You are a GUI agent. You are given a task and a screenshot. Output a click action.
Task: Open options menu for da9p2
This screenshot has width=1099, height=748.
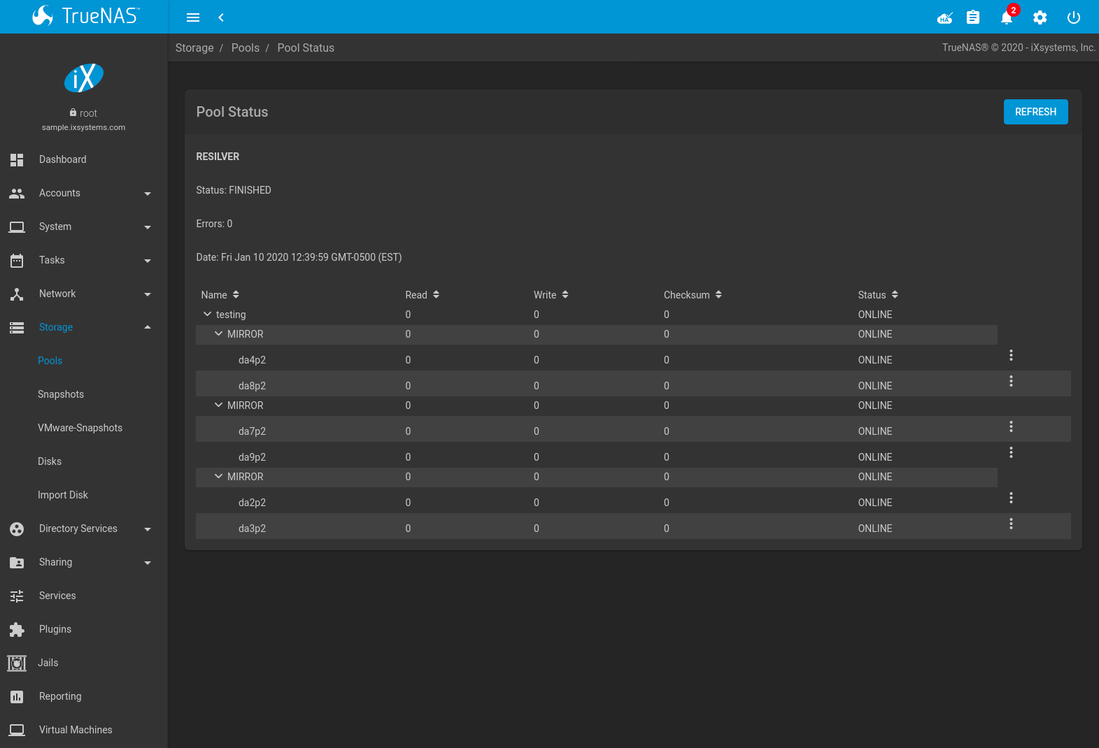tap(1011, 452)
